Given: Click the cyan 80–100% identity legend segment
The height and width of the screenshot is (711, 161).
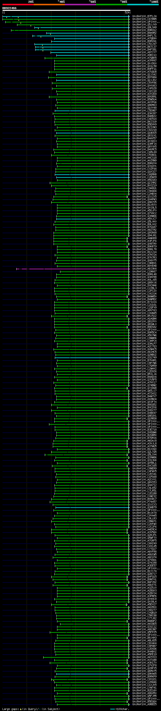Looking at the screenshot, I should 143,5.
